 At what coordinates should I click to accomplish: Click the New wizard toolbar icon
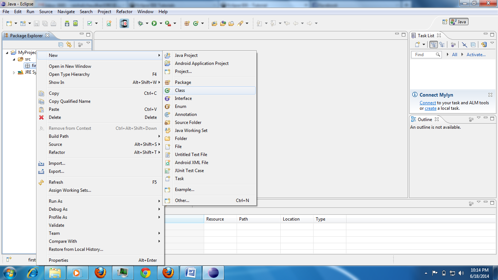(x=9, y=23)
